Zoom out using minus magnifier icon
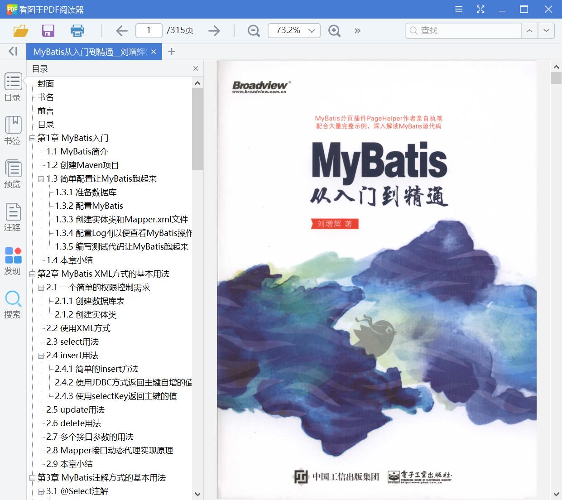Image resolution: width=562 pixels, height=500 pixels. (x=254, y=31)
